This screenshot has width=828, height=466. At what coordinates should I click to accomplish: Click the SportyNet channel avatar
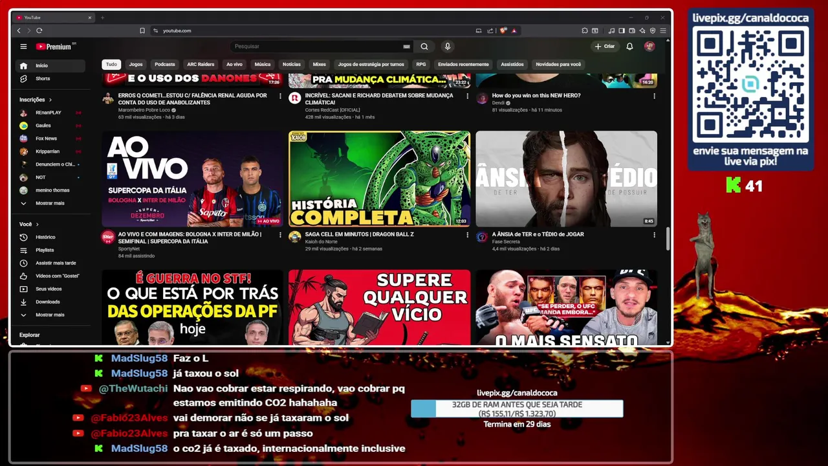(x=107, y=237)
